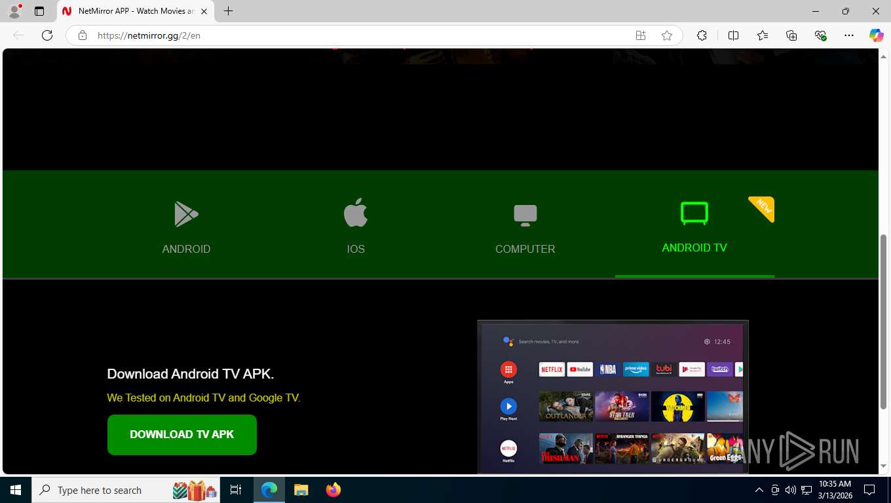Click the address bar URL field
This screenshot has height=503, width=891.
coord(360,35)
